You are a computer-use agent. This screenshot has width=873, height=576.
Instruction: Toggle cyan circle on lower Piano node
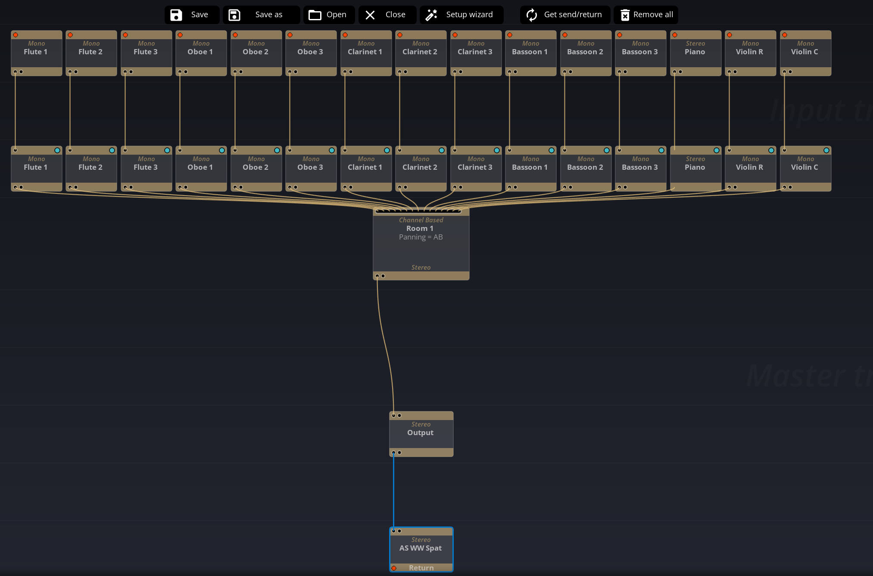tap(717, 150)
